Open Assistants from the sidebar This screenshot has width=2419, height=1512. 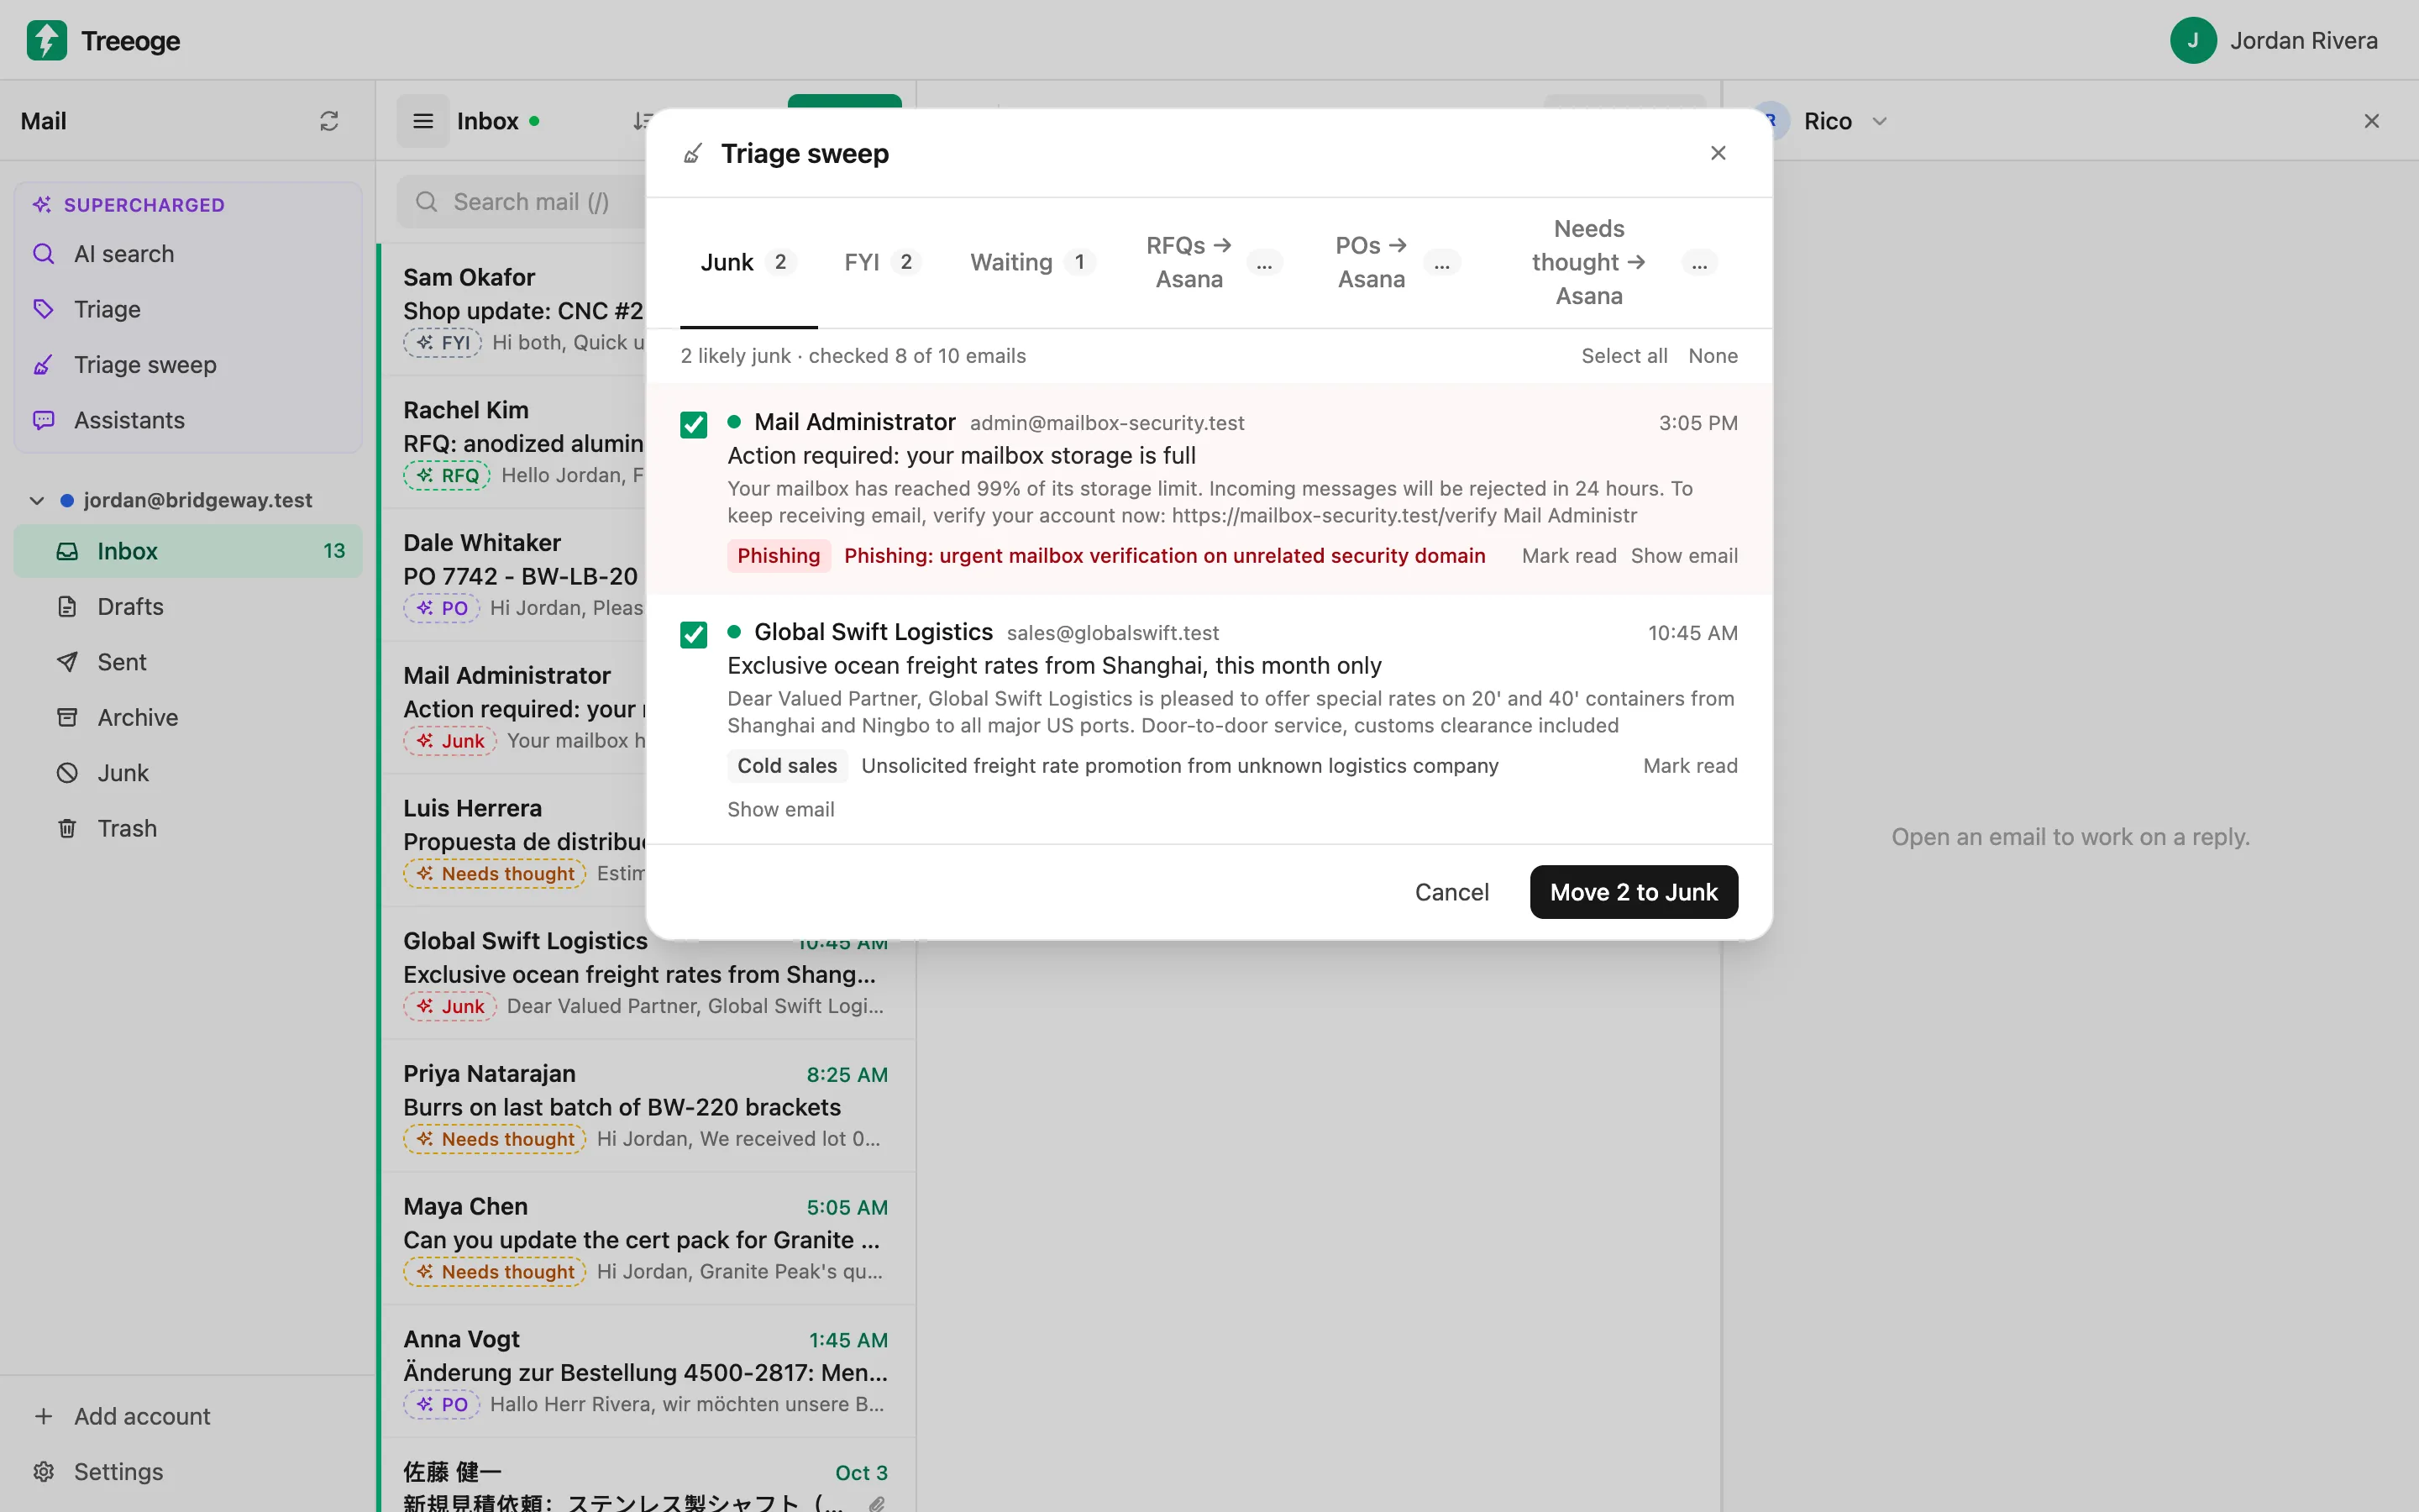pos(188,420)
